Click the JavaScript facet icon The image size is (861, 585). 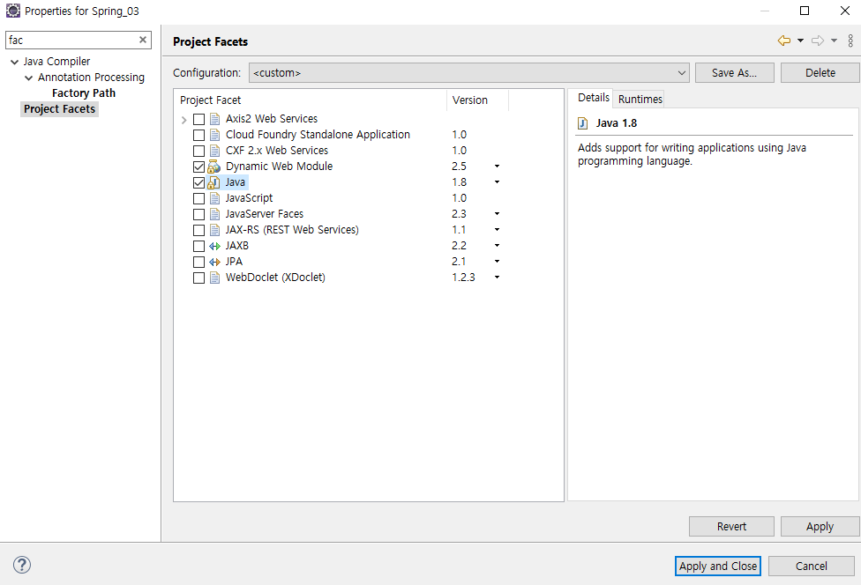point(214,198)
